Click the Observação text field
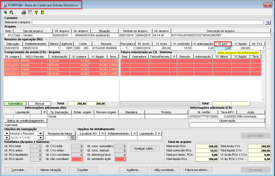This screenshot has height=176, width=275. pyautogui.click(x=228, y=125)
